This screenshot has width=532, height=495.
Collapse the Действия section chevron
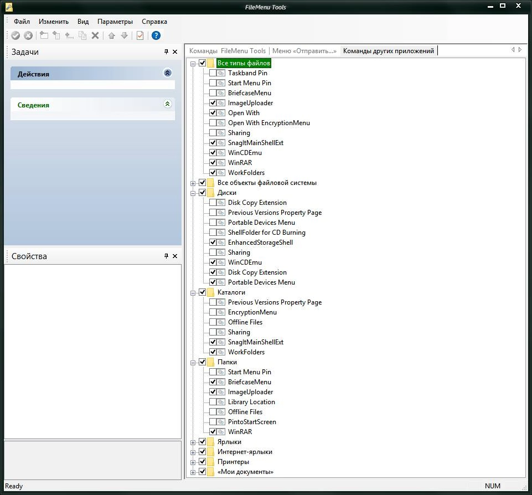click(168, 73)
